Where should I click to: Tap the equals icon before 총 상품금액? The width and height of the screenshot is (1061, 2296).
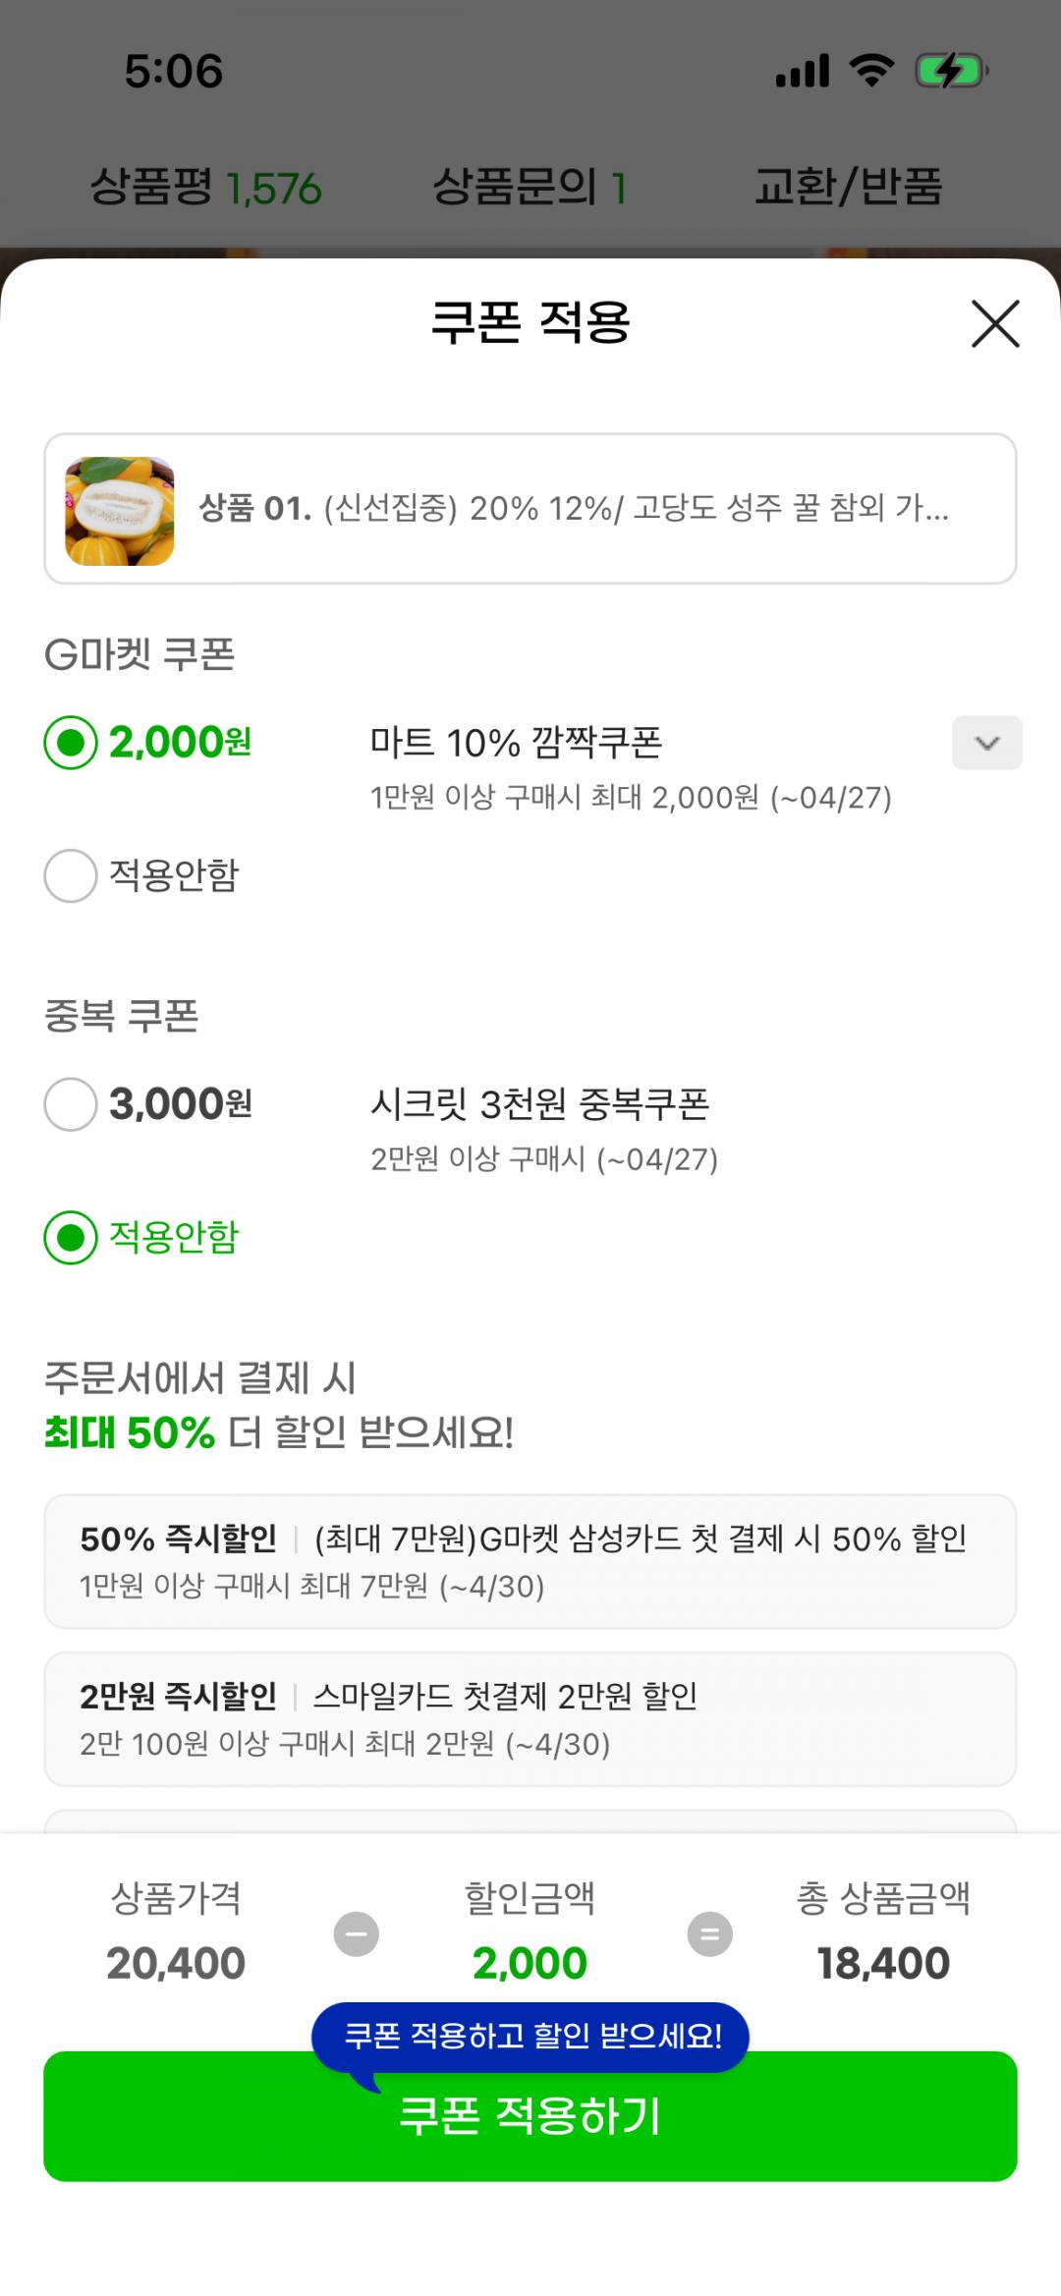coord(709,1934)
